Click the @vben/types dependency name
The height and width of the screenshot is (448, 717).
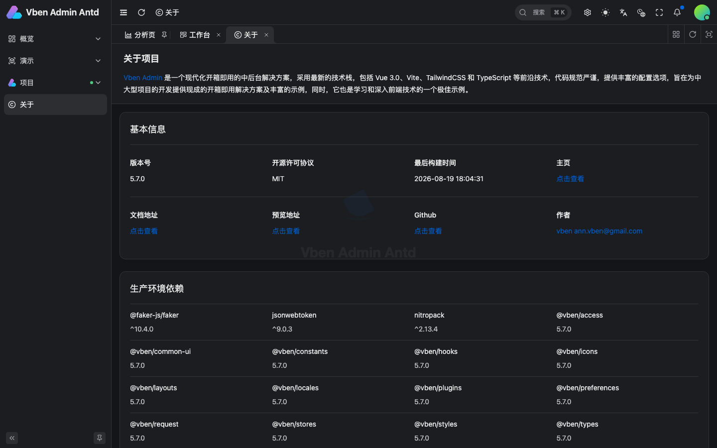click(578, 424)
